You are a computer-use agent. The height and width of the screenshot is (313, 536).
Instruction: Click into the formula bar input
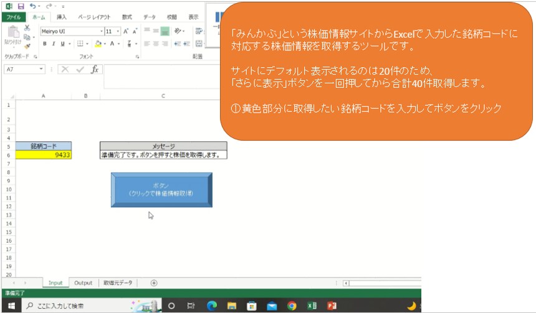click(162, 77)
